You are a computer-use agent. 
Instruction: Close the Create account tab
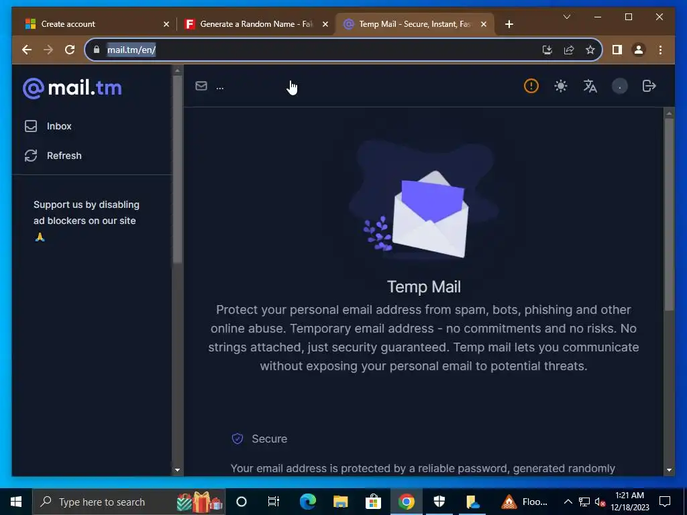pos(166,24)
